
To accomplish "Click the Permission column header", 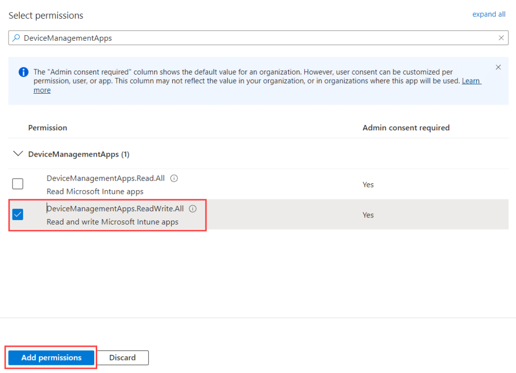I will click(x=48, y=127).
